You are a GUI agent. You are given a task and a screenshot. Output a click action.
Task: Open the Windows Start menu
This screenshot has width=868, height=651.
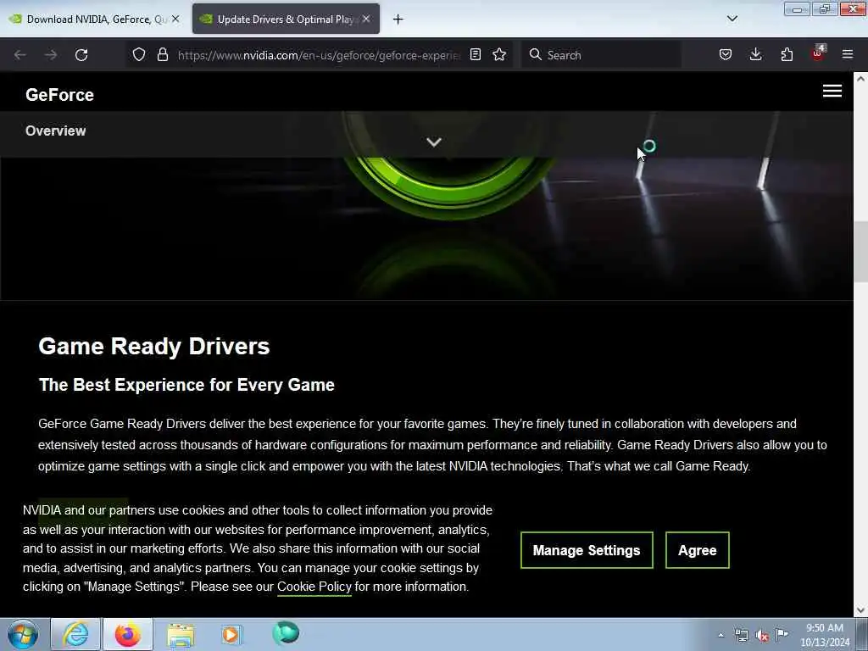click(23, 634)
